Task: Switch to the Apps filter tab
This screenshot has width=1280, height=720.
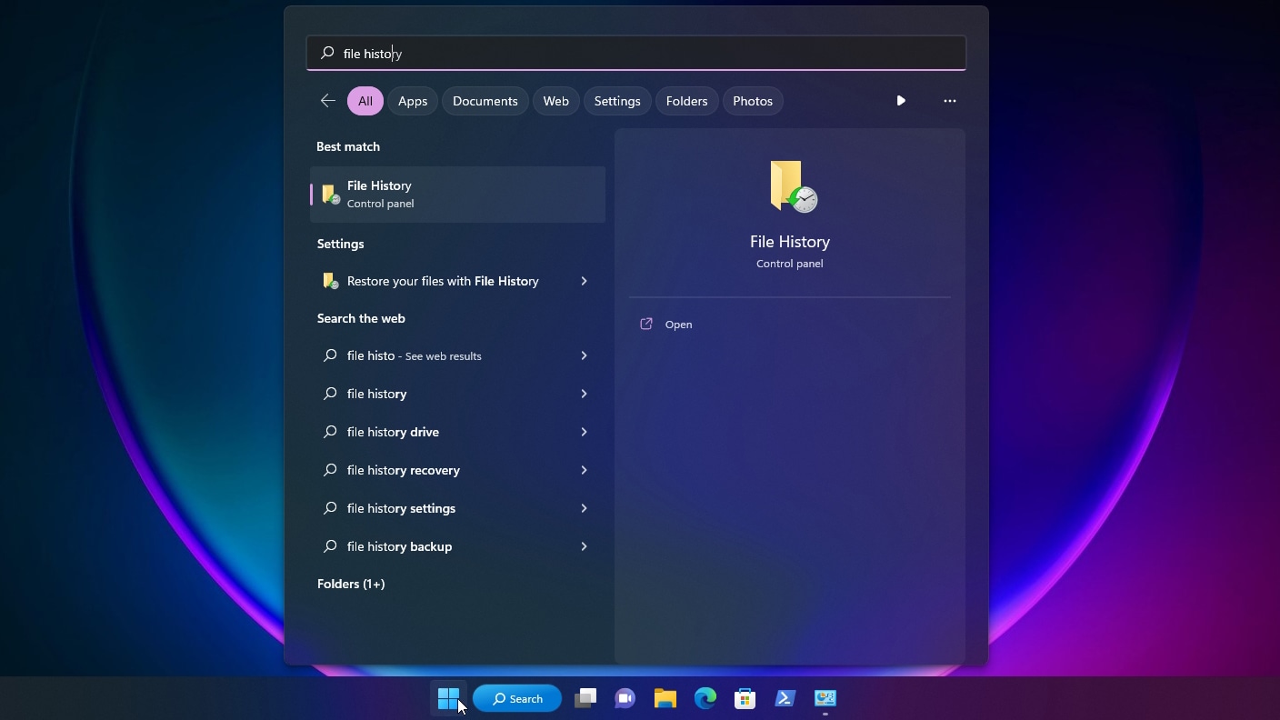Action: coord(412,101)
